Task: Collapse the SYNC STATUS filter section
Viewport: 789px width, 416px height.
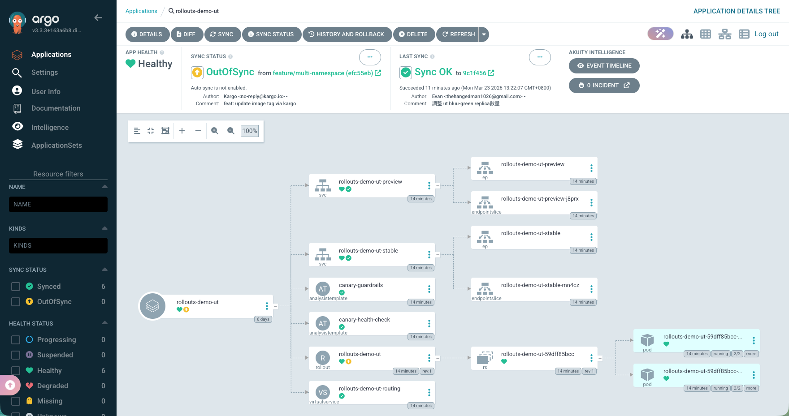Action: pyautogui.click(x=104, y=270)
